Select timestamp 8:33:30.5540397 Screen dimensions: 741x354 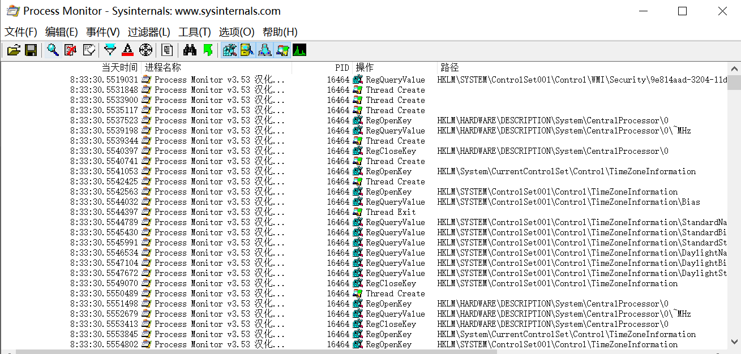(104, 151)
